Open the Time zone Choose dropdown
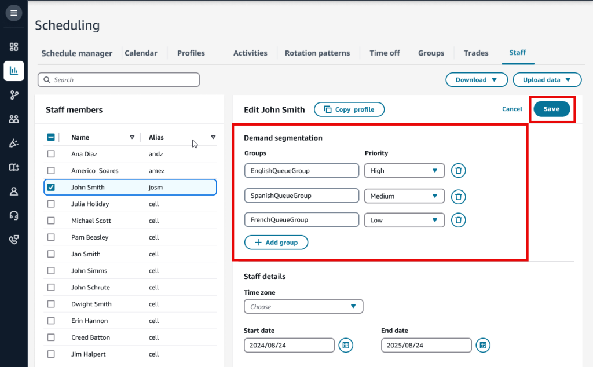Viewport: 593px width, 367px height. [x=303, y=307]
